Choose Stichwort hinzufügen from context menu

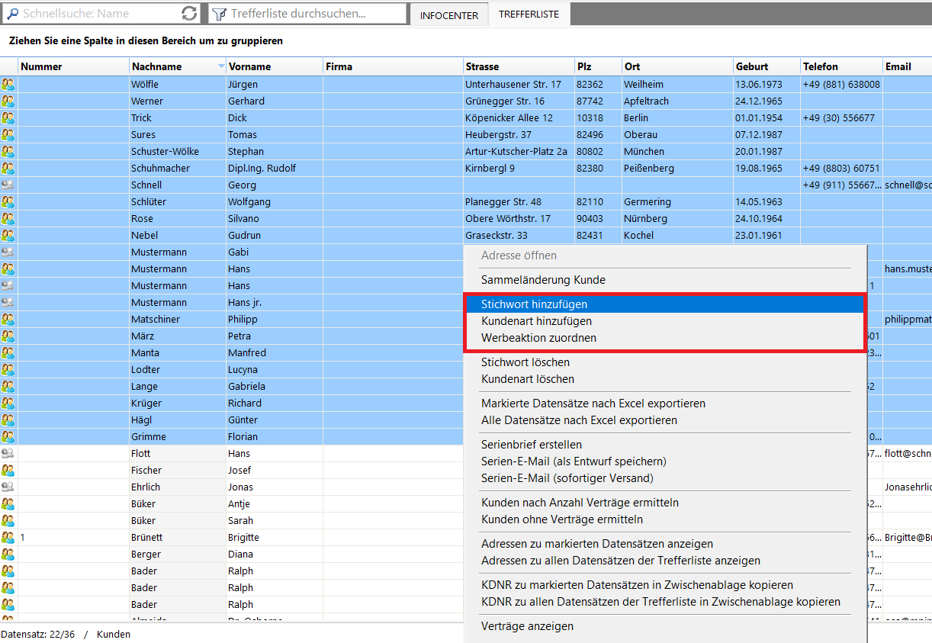534,304
